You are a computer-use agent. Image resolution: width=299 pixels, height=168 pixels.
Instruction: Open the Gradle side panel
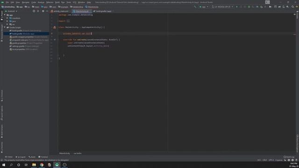[x=297, y=15]
